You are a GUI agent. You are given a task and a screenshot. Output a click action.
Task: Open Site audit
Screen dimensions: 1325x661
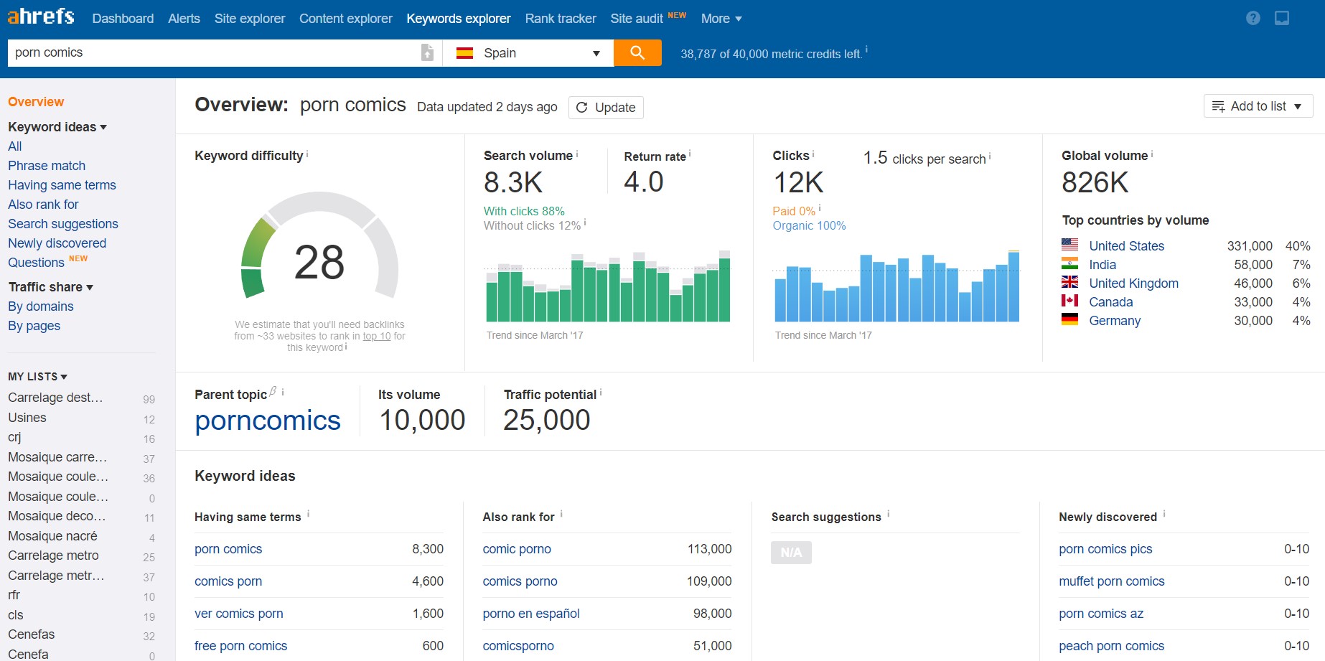pos(637,19)
